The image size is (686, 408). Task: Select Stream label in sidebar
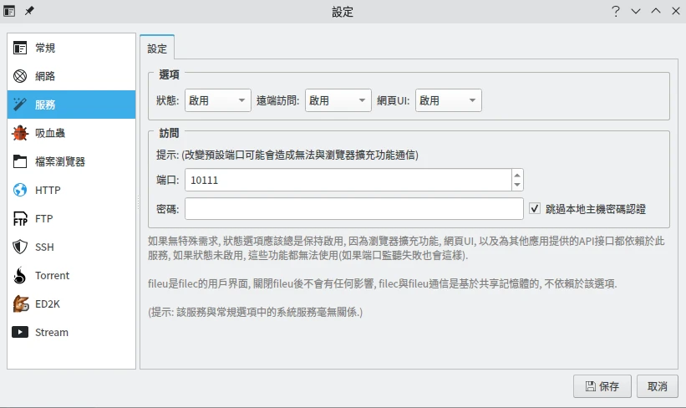tap(52, 332)
